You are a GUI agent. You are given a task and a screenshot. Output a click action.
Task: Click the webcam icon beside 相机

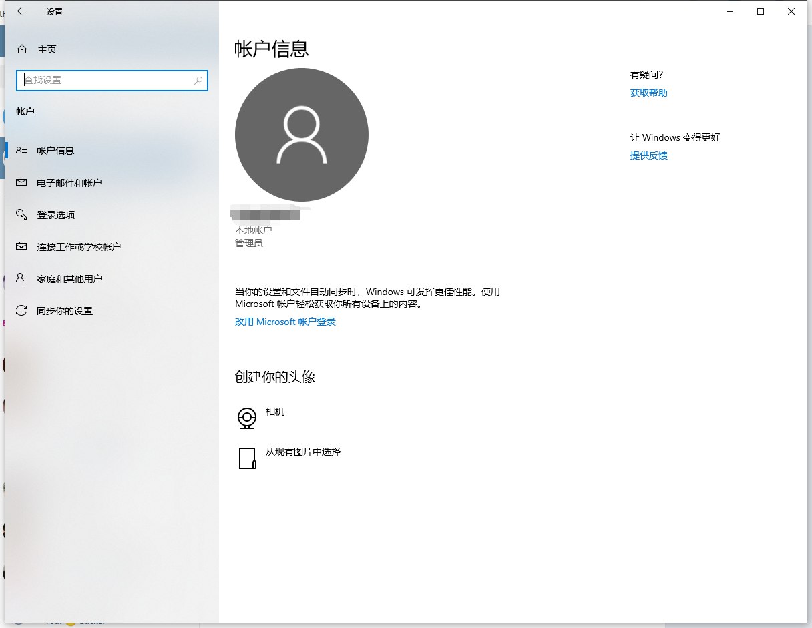(247, 418)
